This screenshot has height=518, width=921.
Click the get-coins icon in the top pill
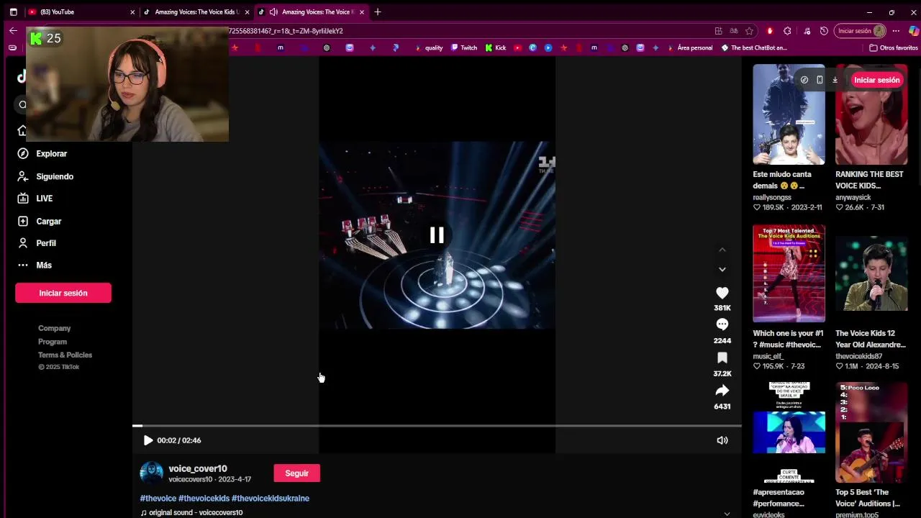pos(804,80)
